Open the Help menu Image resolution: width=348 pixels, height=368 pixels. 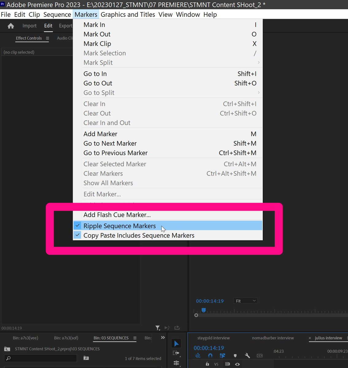(x=210, y=14)
